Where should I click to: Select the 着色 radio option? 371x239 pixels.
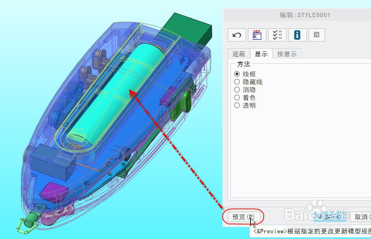[x=245, y=98]
